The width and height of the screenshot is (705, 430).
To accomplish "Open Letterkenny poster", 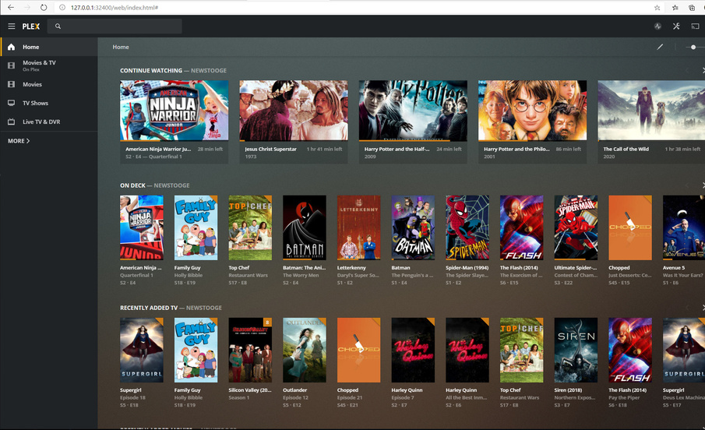I will point(359,227).
